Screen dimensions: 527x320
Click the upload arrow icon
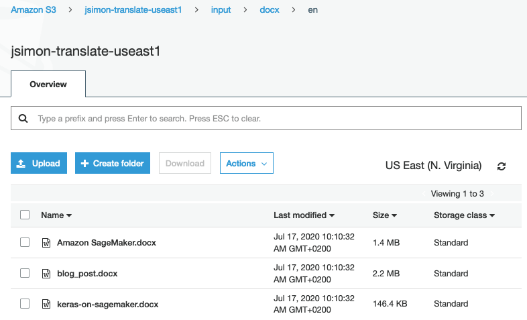(x=21, y=163)
